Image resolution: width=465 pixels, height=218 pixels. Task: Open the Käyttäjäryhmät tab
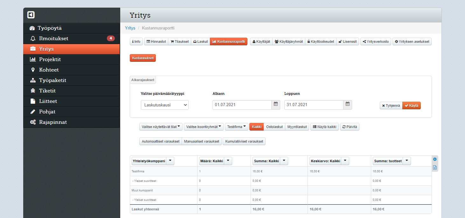(x=289, y=42)
